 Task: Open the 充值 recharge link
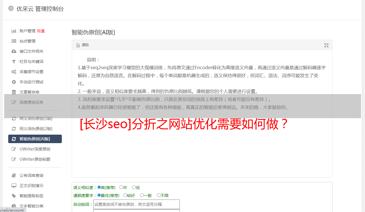click(x=41, y=31)
